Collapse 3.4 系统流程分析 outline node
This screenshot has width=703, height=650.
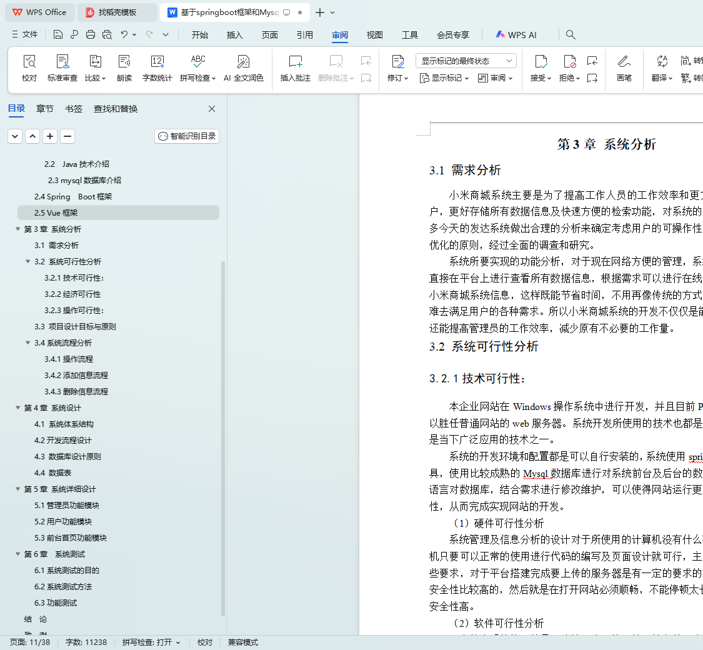pos(27,342)
